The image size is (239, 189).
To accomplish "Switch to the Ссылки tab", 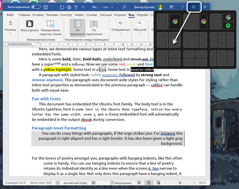I will [92, 15].
